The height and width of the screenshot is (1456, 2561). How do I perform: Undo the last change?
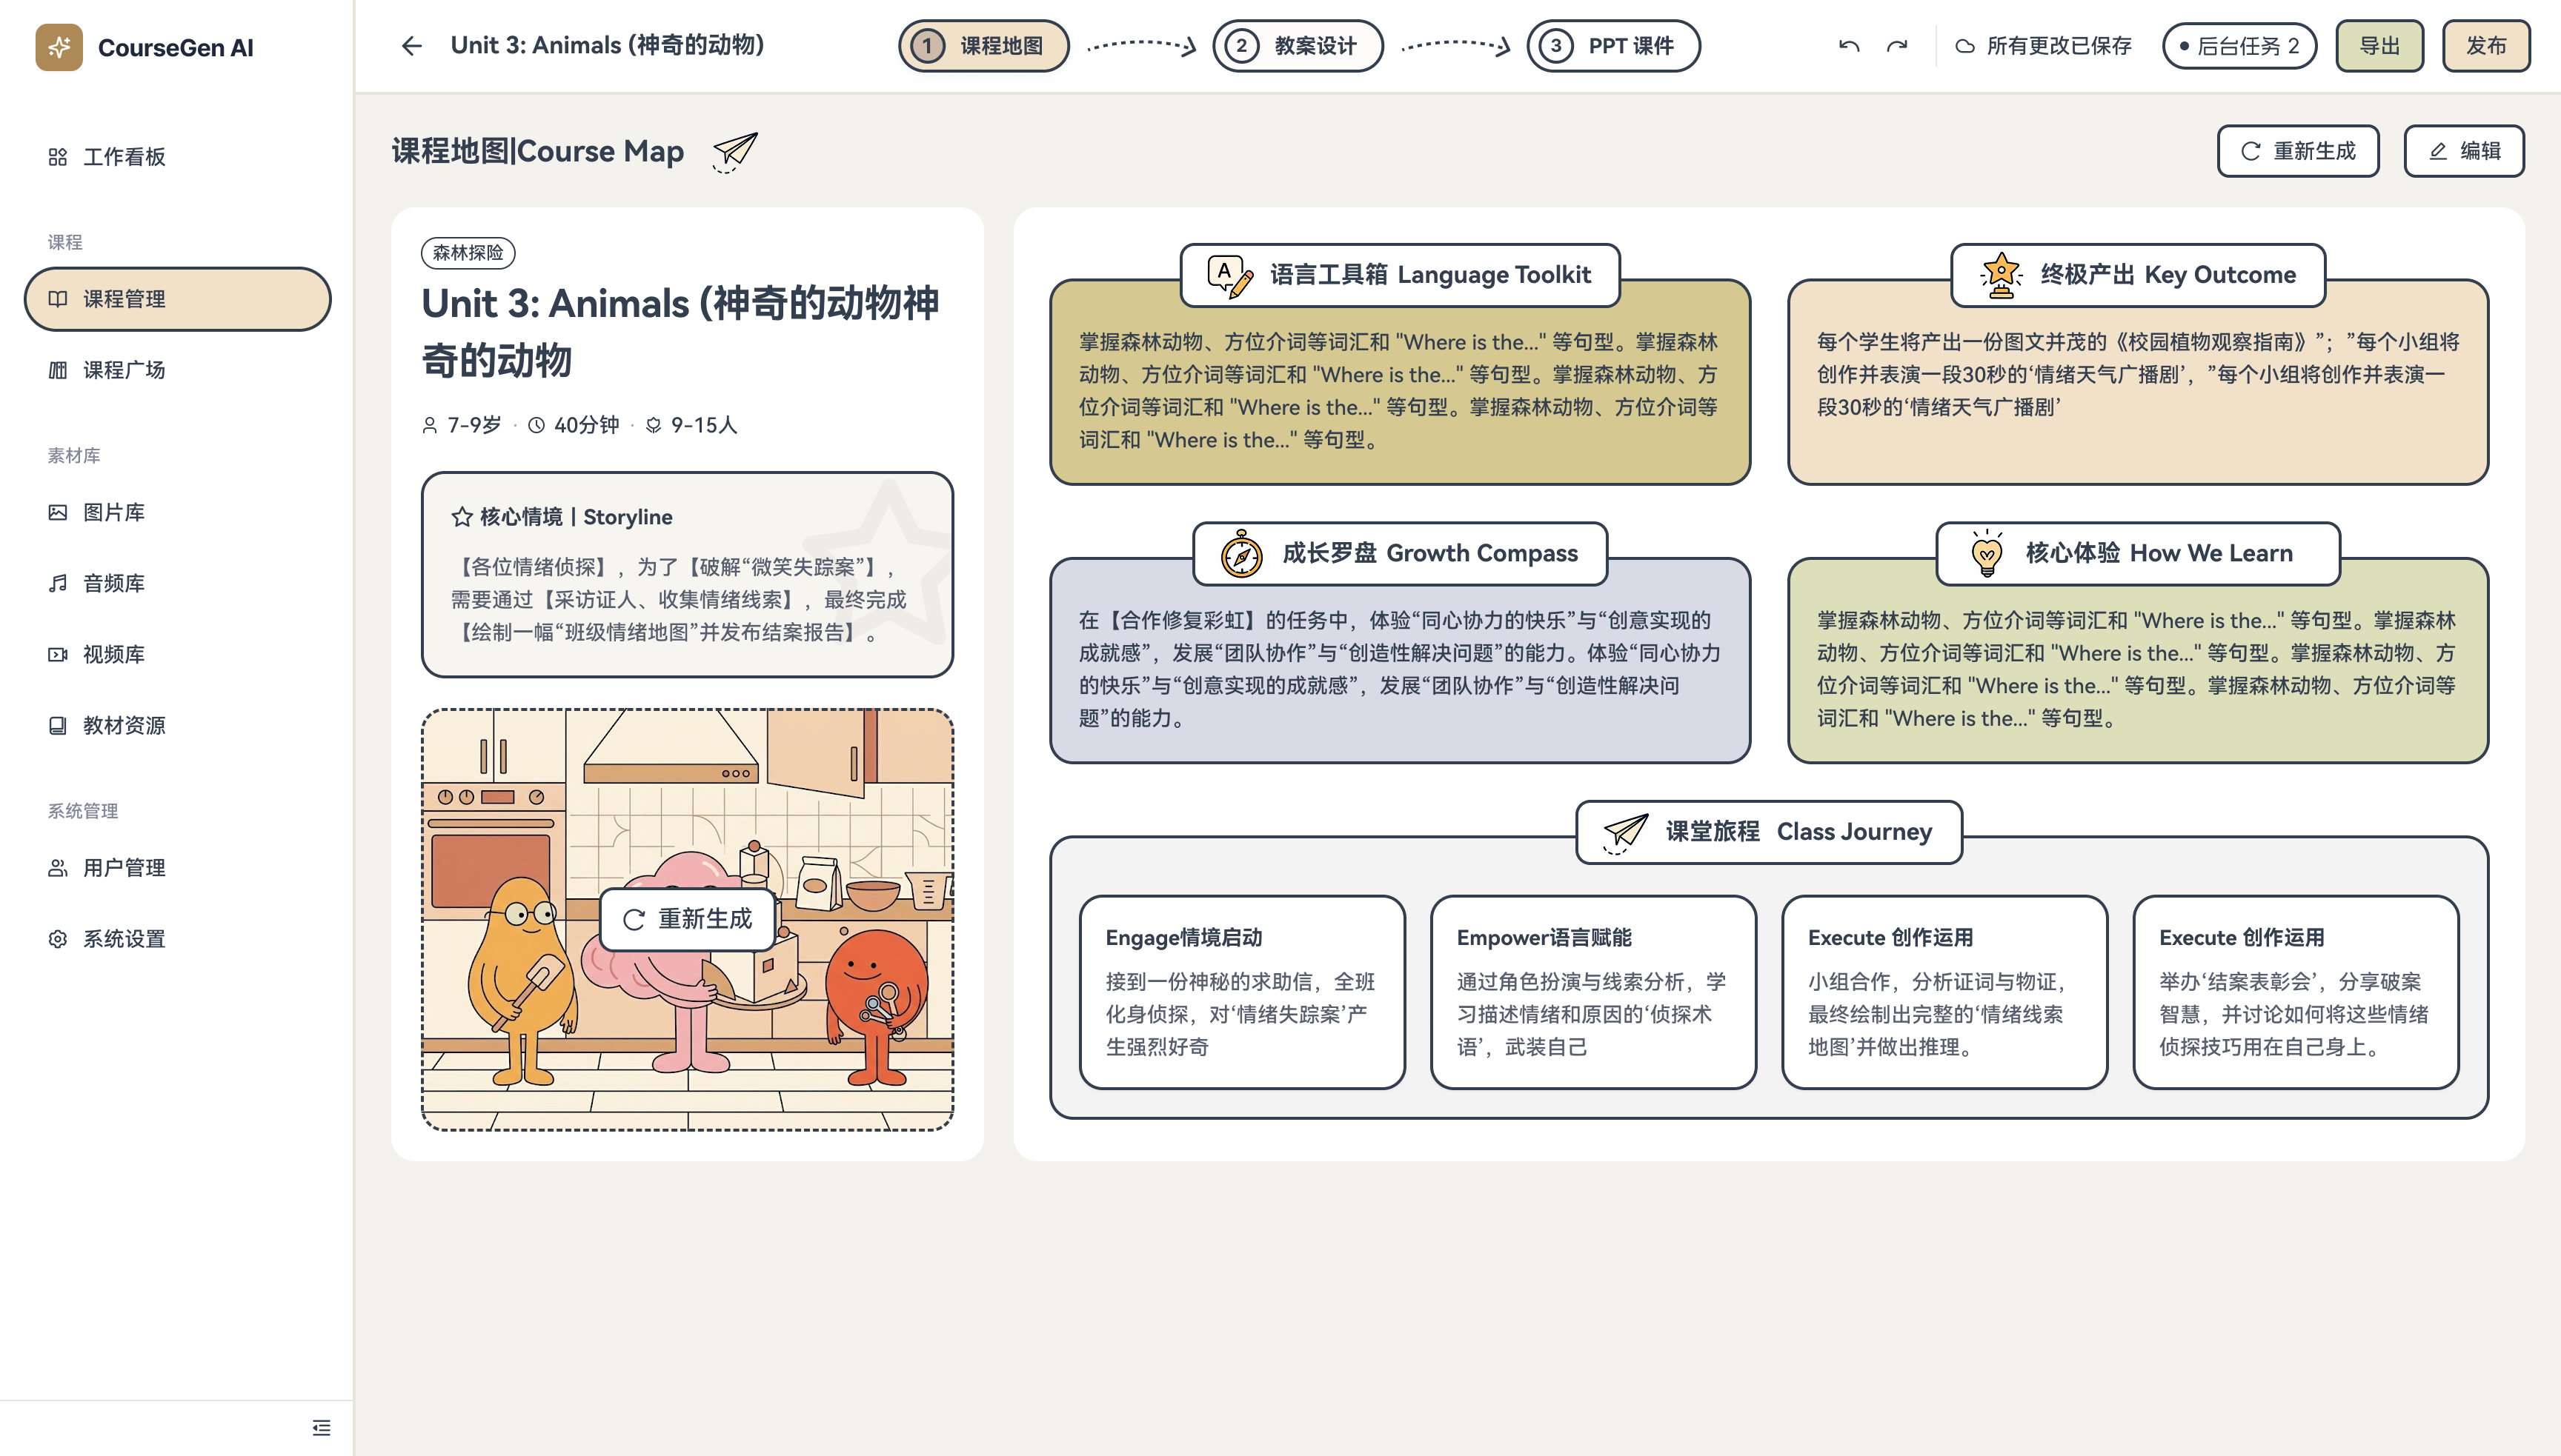(1849, 46)
